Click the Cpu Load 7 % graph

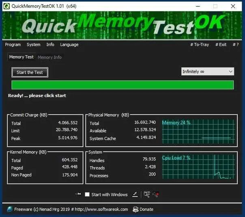tap(198, 167)
